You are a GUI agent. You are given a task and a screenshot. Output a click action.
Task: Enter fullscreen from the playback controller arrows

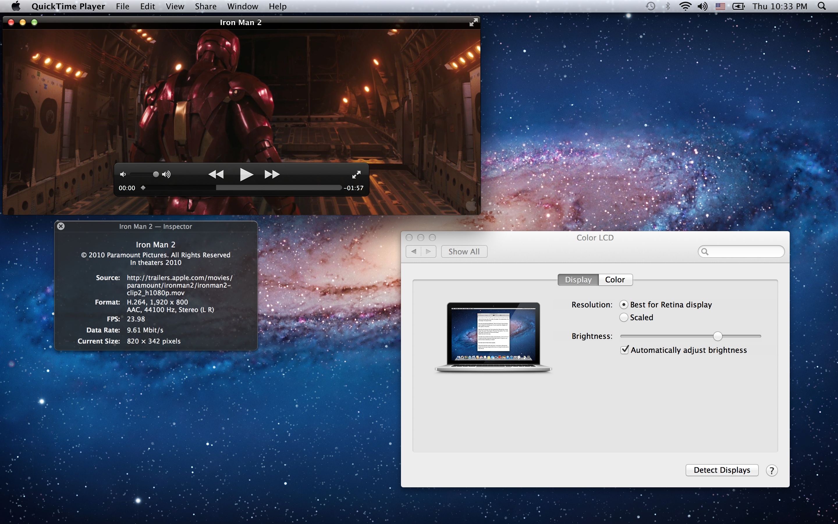click(x=356, y=175)
